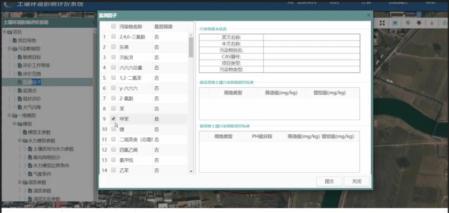Close the 监测因子 dialog with X
This screenshot has height=213, width=449.
click(367, 15)
